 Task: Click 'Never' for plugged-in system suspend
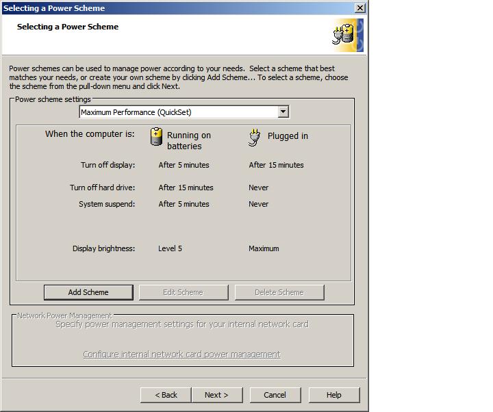coord(258,204)
